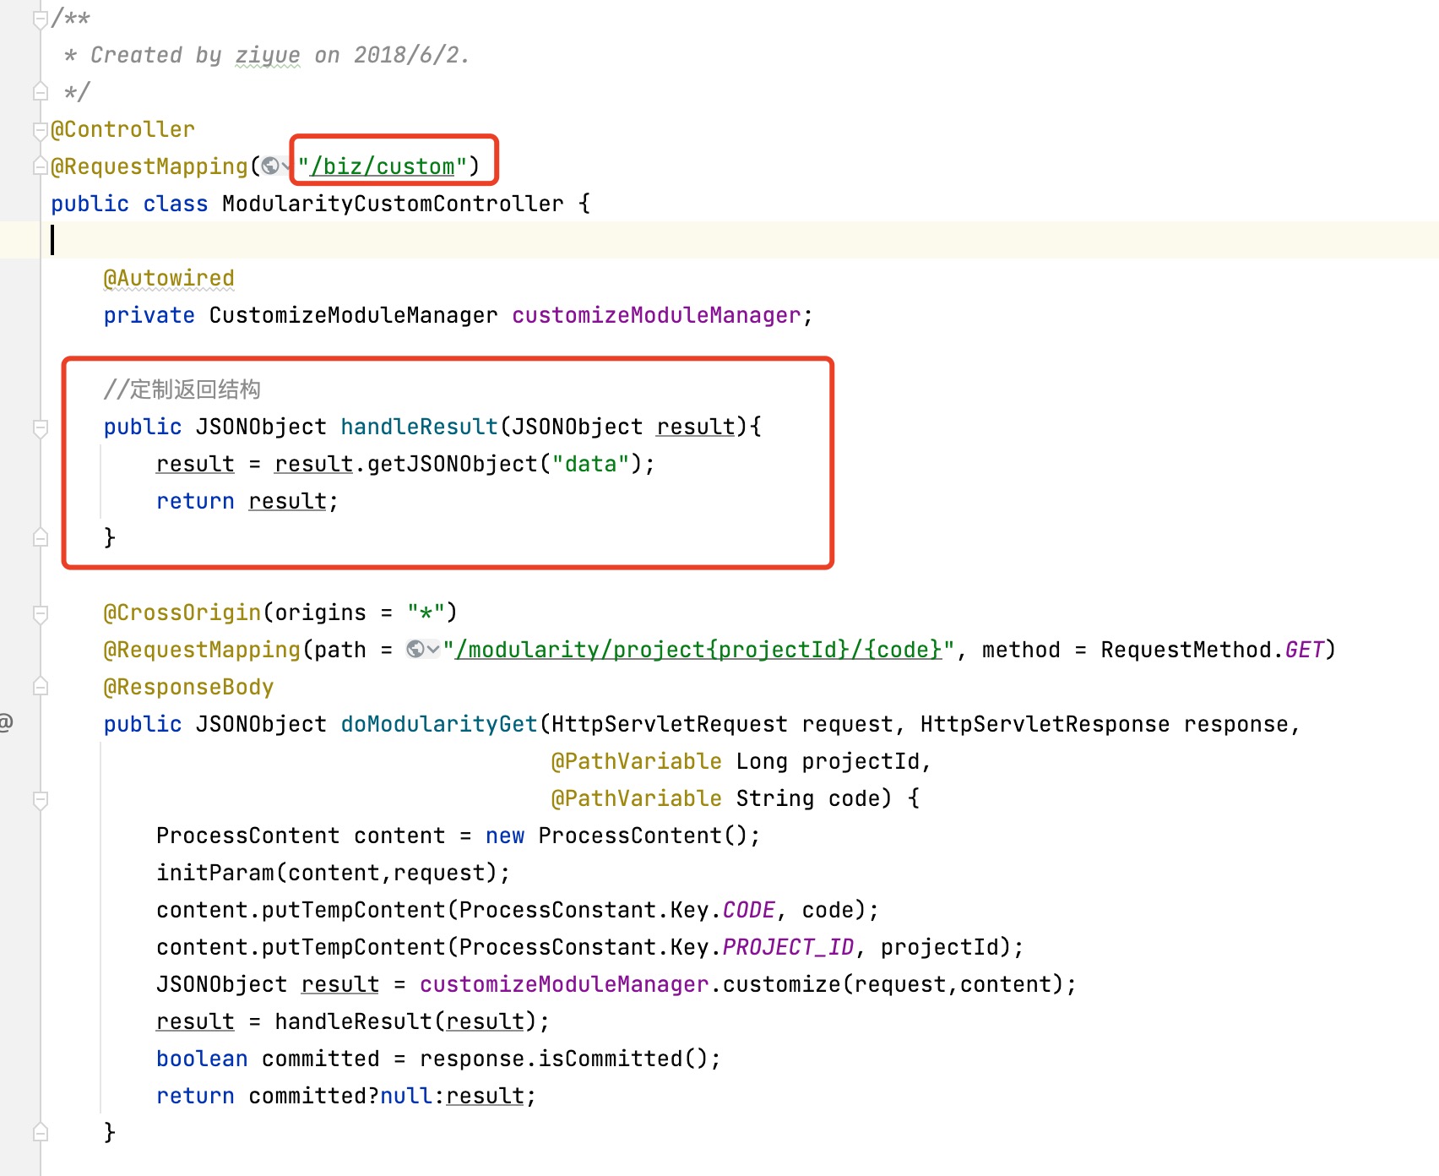Click the globe URL icon before "/modularity/project" path

click(x=415, y=649)
